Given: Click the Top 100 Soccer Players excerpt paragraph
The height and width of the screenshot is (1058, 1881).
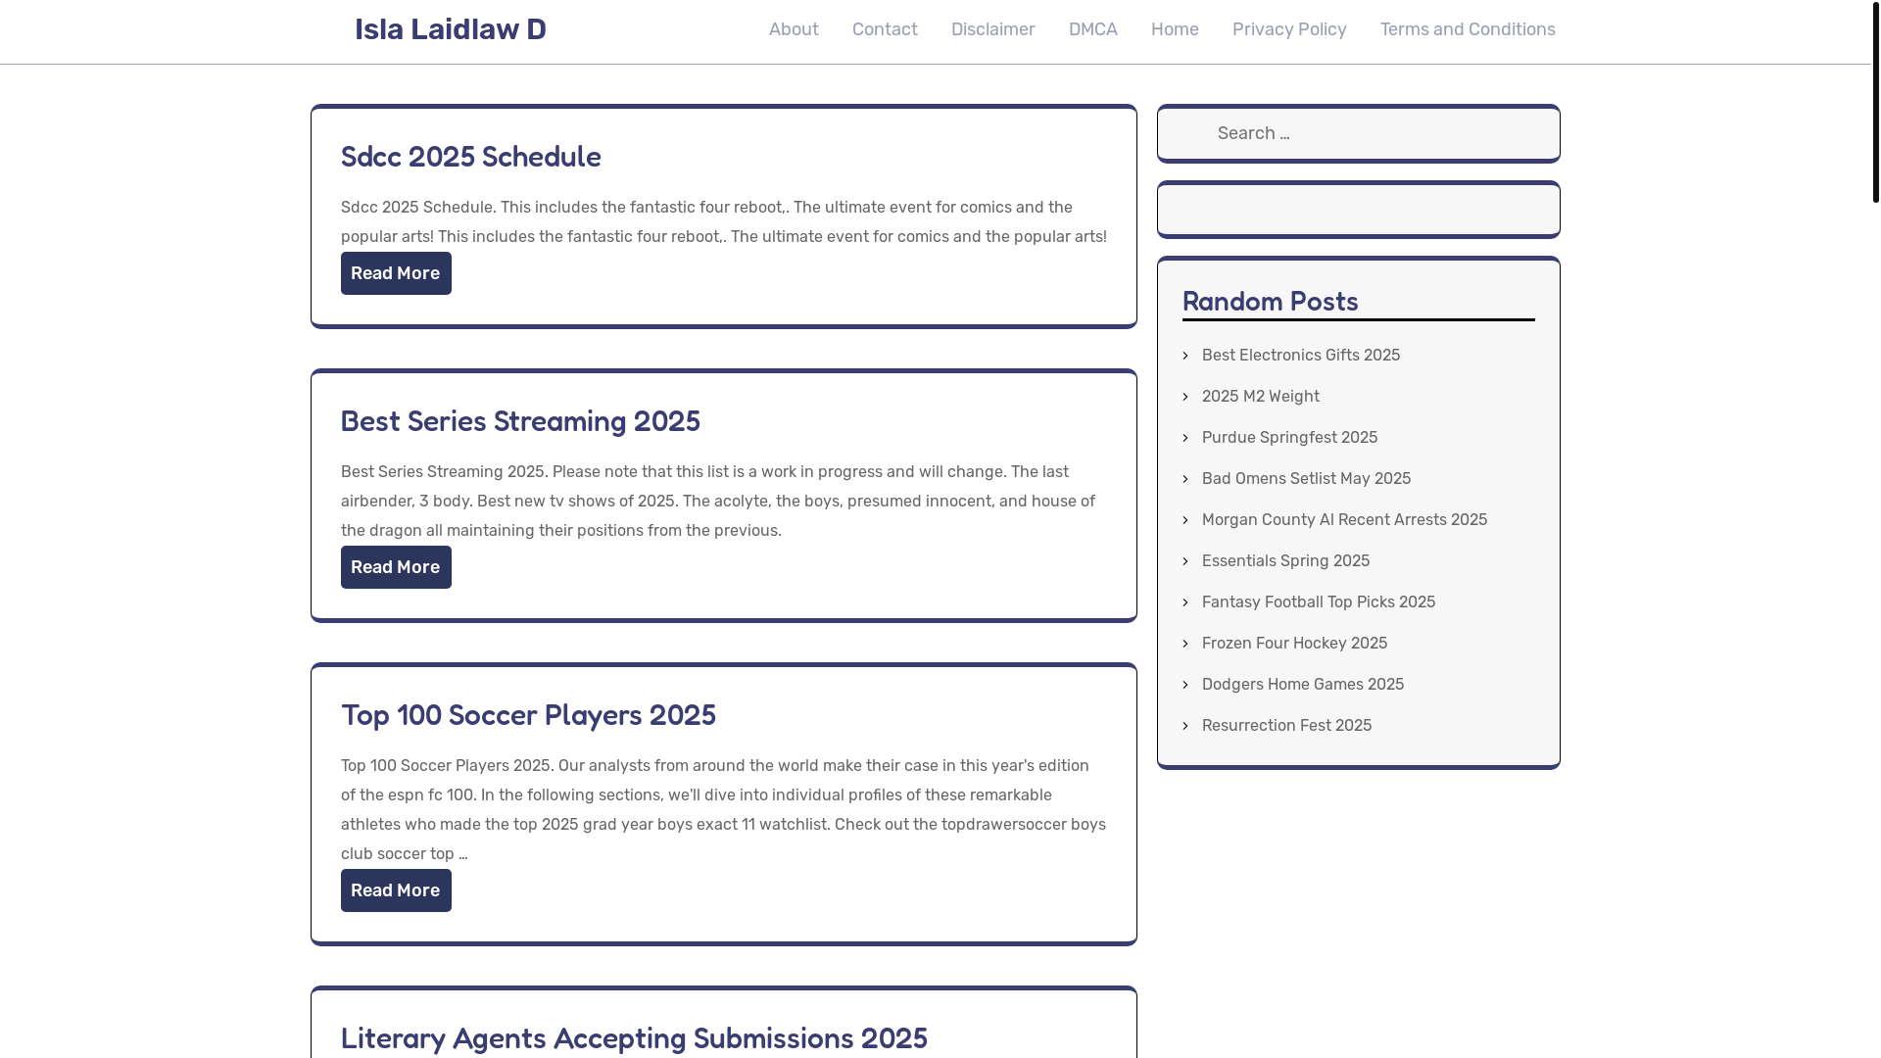Looking at the screenshot, I should pos(724,810).
